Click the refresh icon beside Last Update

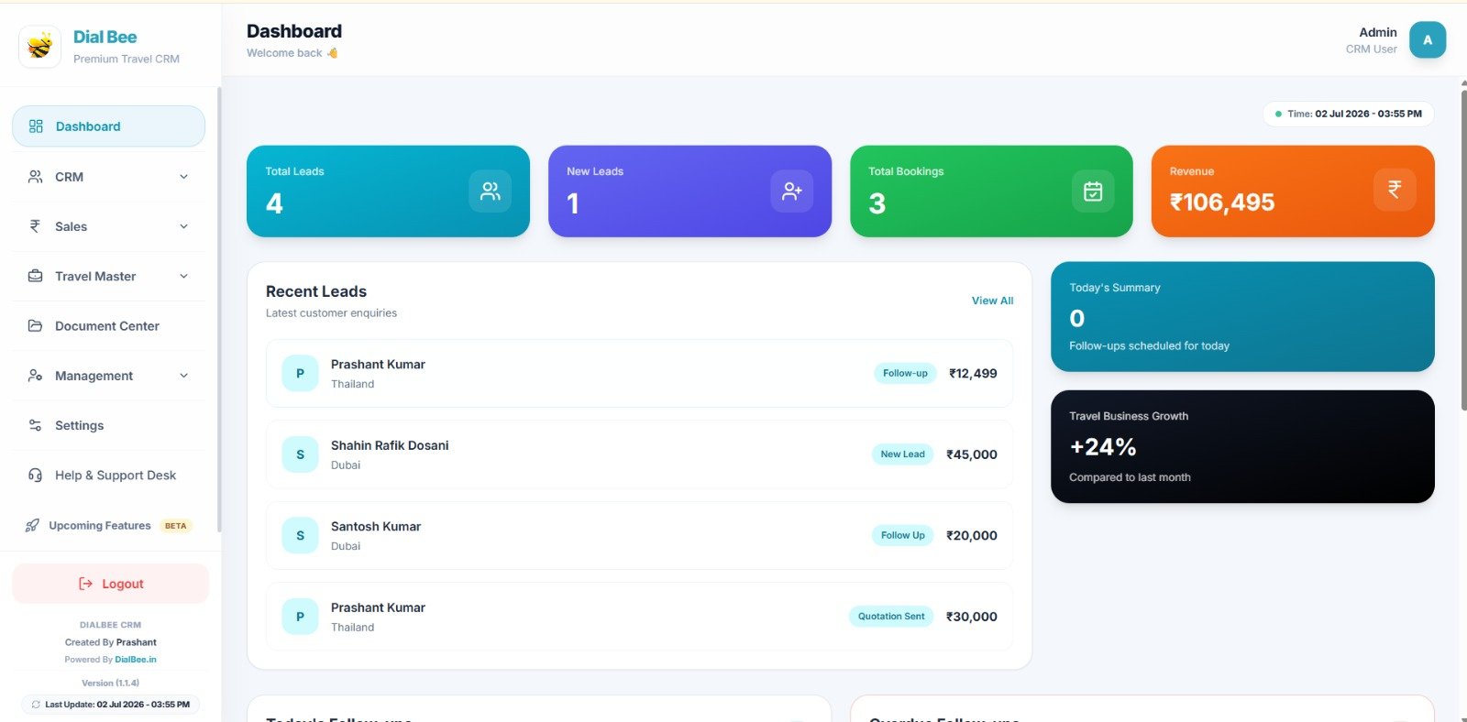(x=36, y=705)
